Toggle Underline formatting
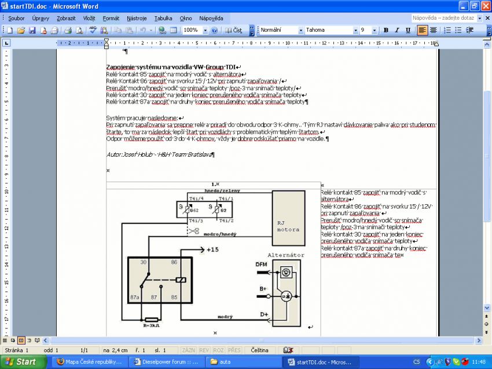The height and width of the screenshot is (369, 492). coord(408,30)
